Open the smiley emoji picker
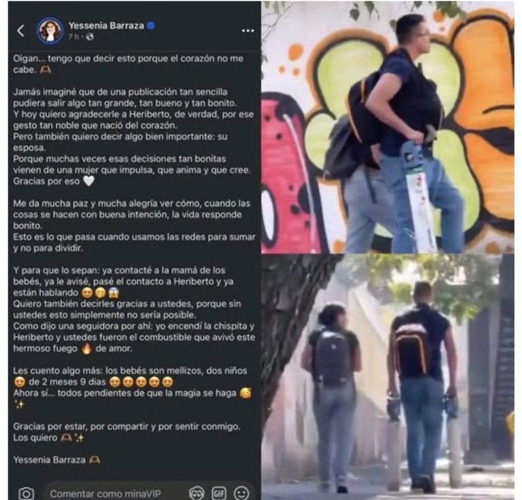522x500 pixels. point(241,493)
